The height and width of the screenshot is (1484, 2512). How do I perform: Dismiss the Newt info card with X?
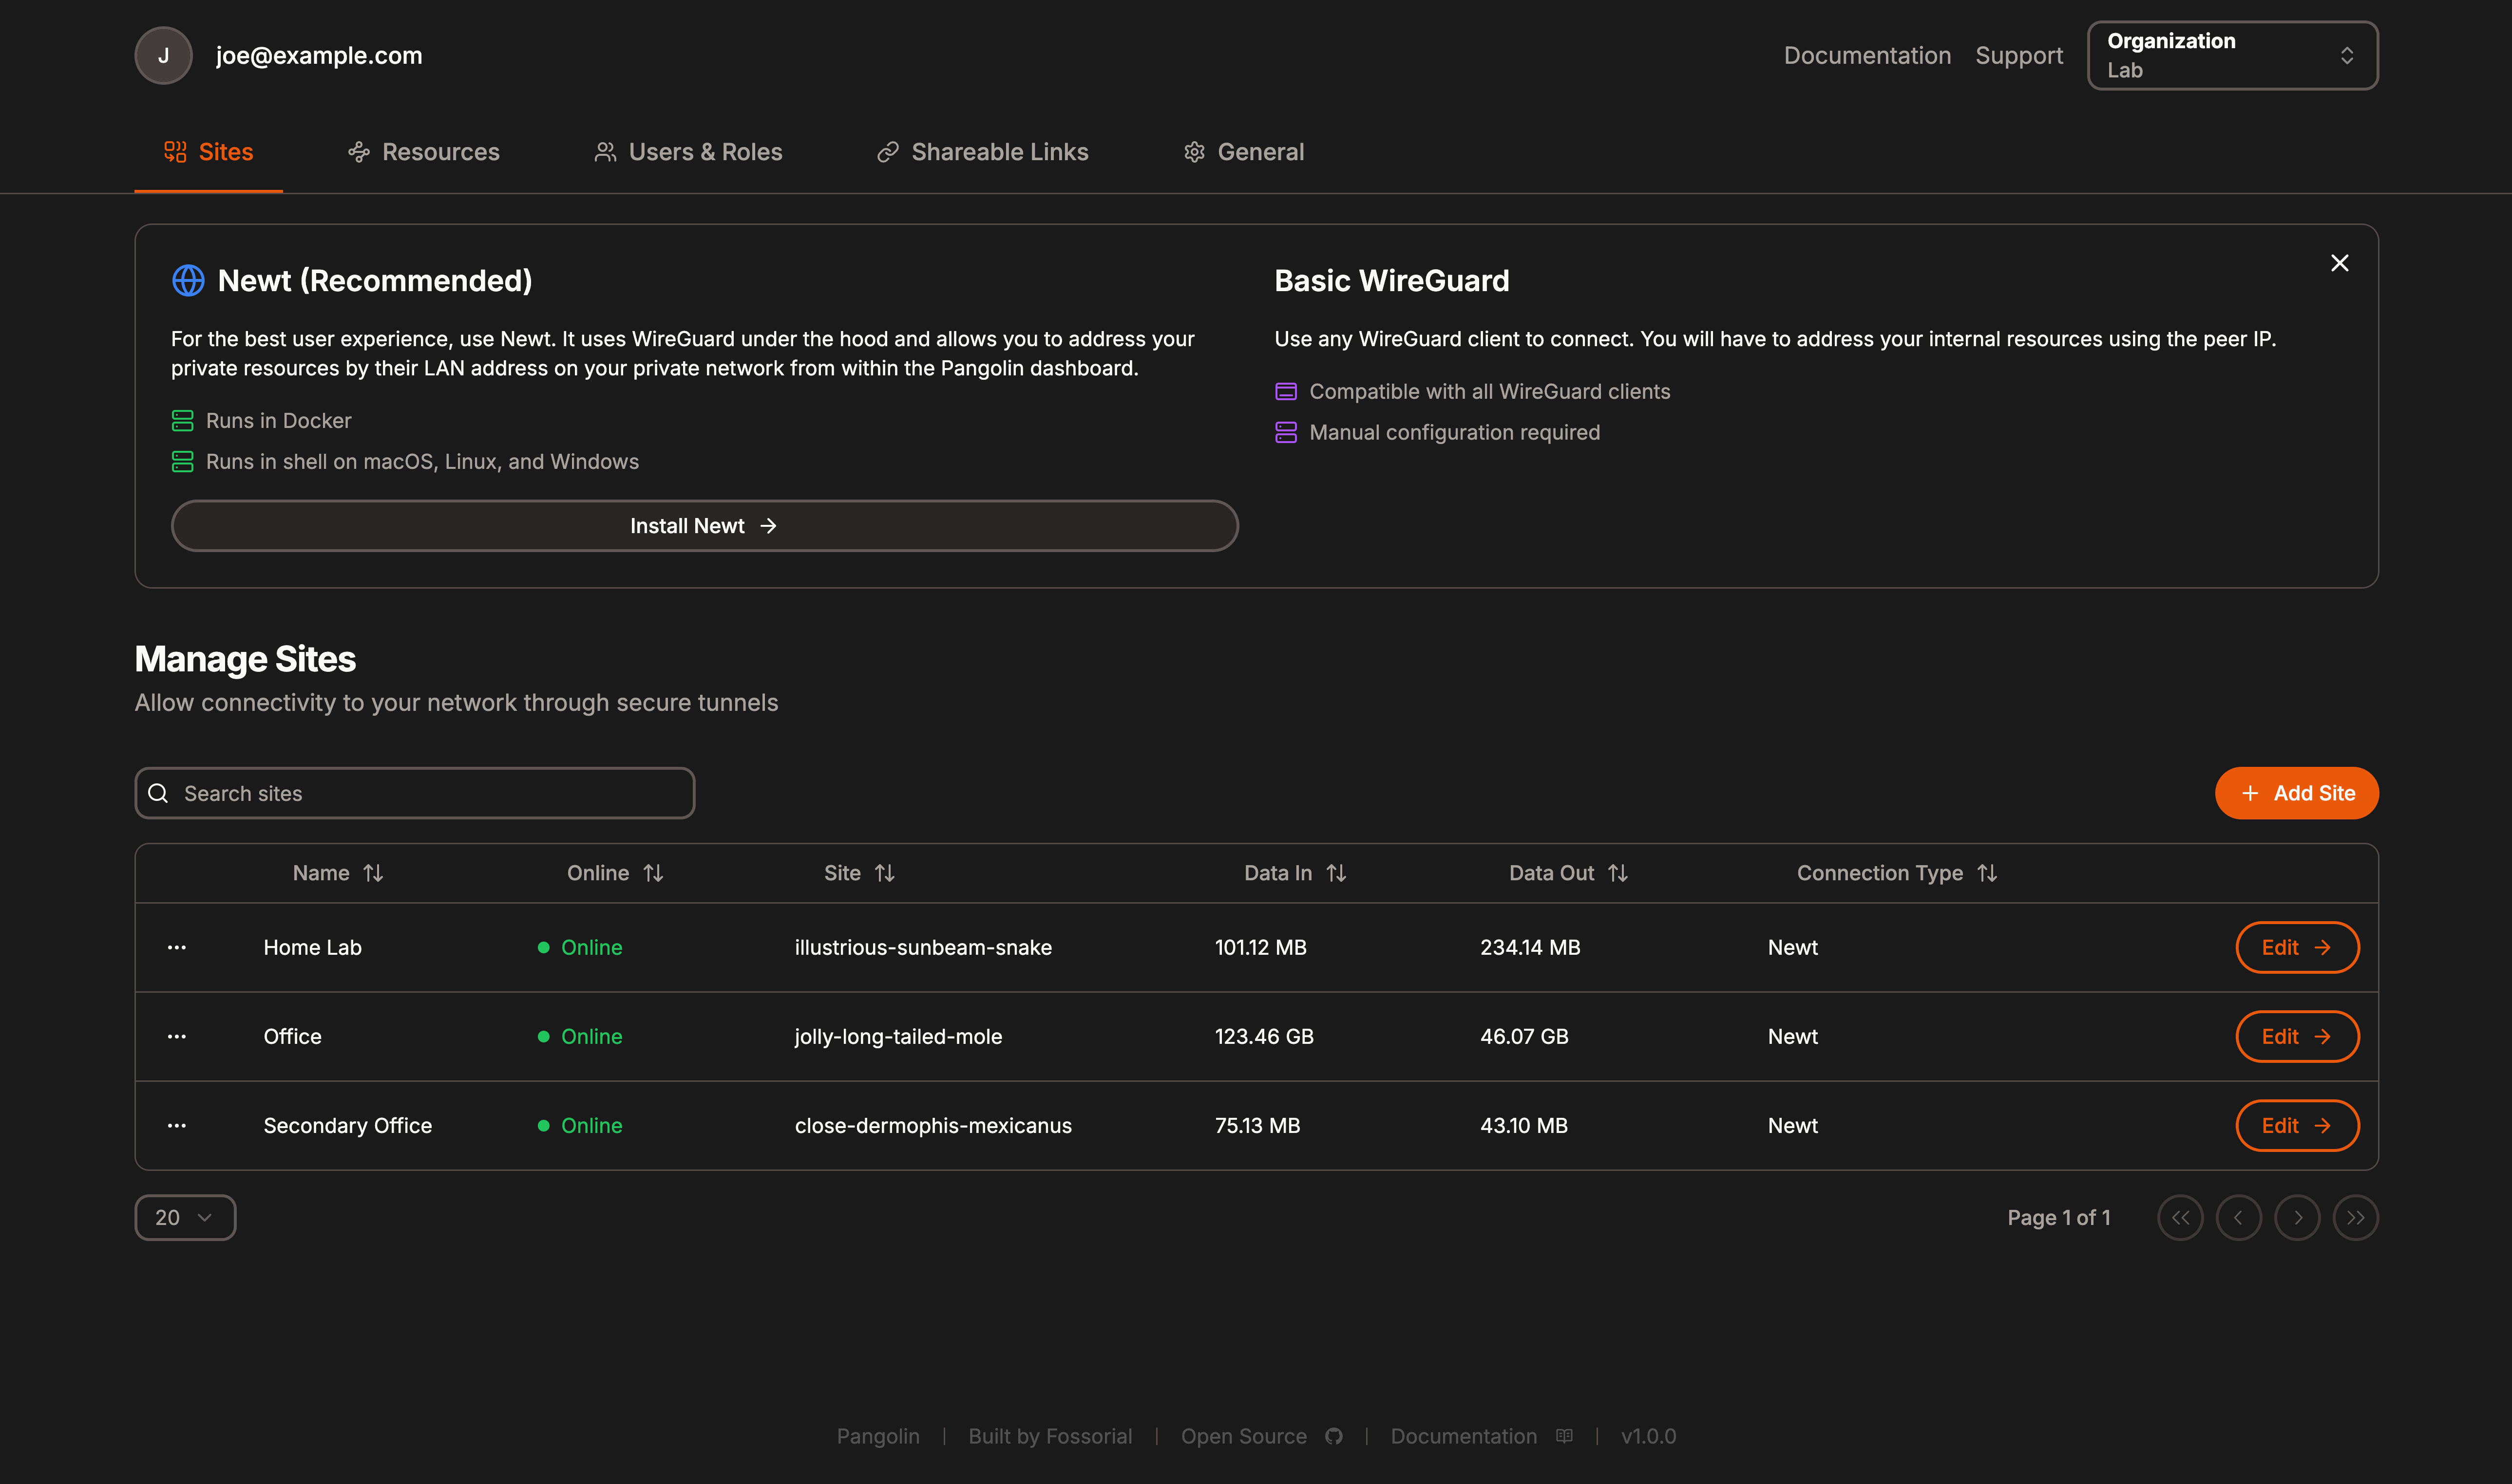point(2339,263)
